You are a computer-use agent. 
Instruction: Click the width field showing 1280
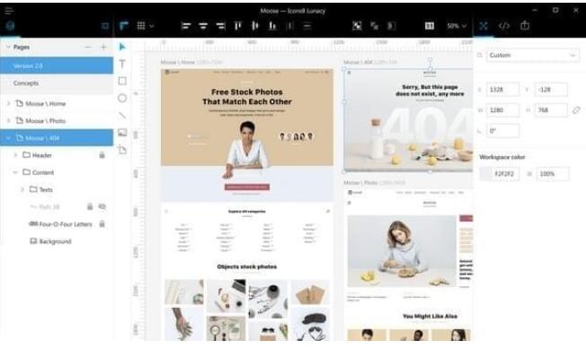502,110
